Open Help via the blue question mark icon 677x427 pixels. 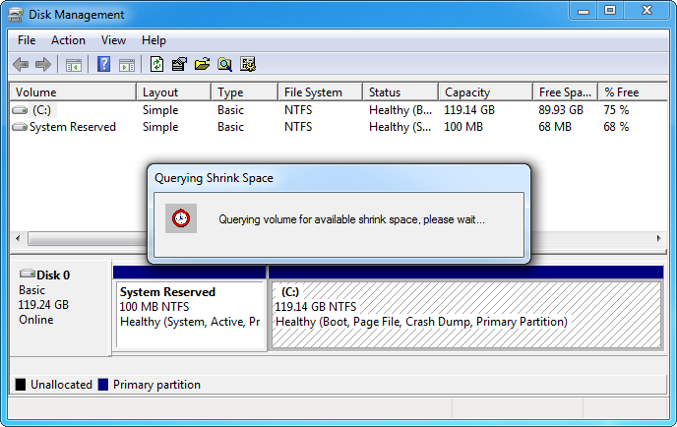[x=103, y=65]
